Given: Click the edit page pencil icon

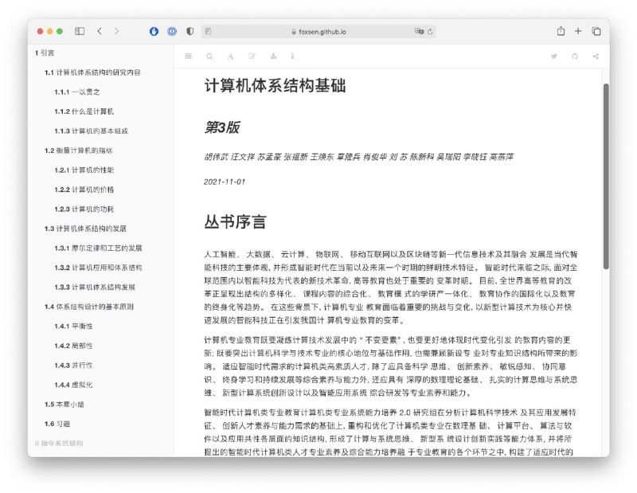Looking at the screenshot, I should point(252,57).
